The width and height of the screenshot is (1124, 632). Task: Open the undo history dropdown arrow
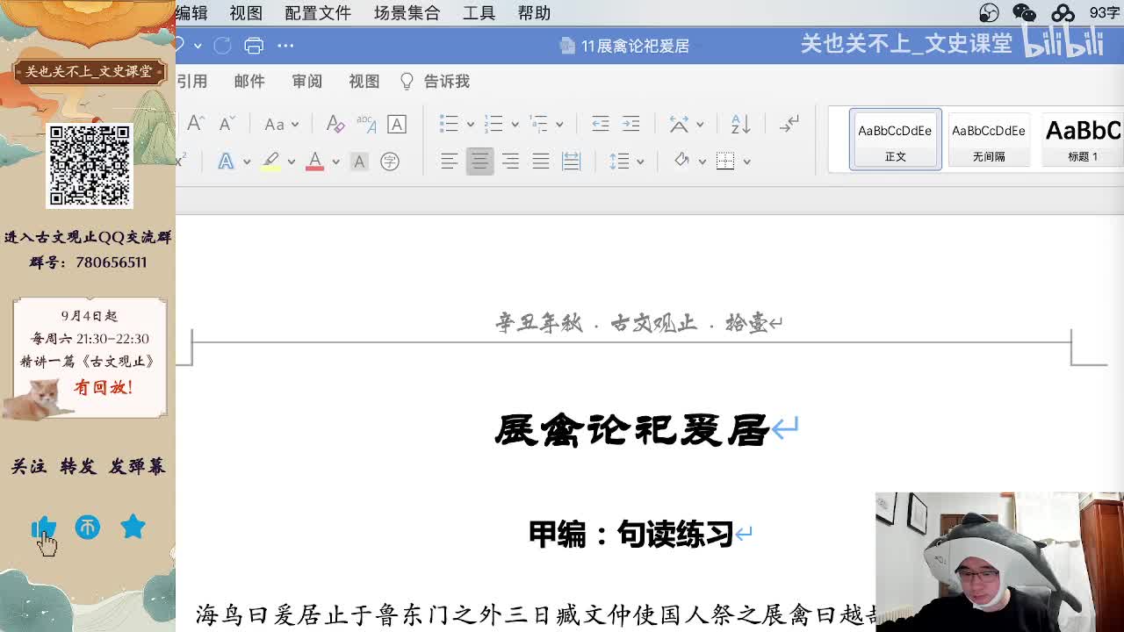[198, 46]
